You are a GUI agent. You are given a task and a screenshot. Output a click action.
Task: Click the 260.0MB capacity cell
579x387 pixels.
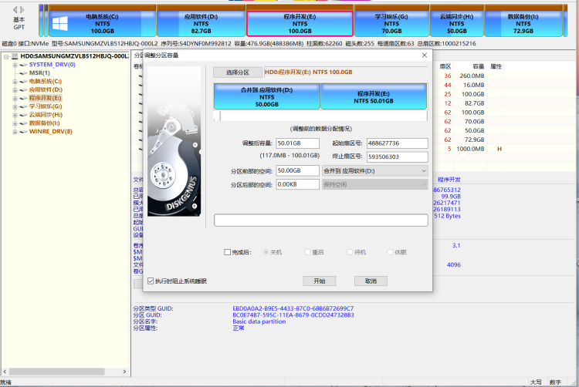tap(472, 76)
